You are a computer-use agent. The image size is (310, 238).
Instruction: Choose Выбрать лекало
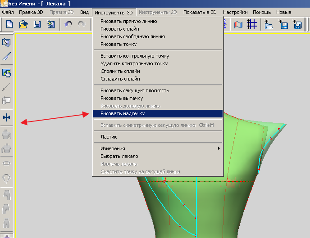coord(158,156)
